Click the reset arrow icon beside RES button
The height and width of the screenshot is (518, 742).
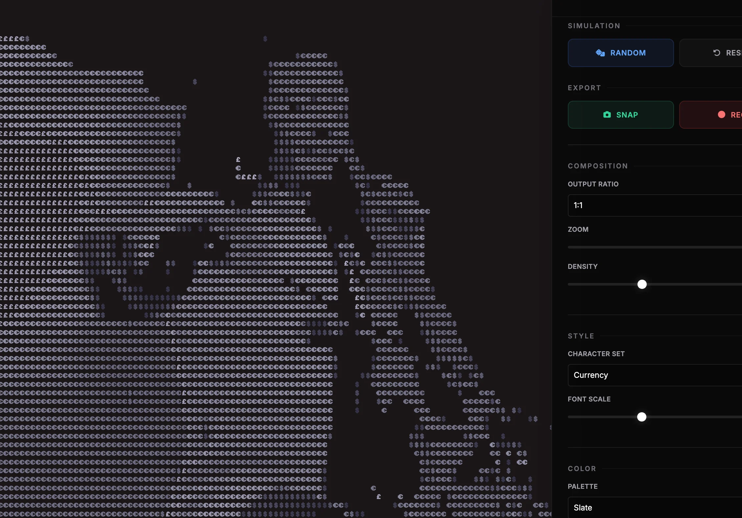pyautogui.click(x=716, y=53)
